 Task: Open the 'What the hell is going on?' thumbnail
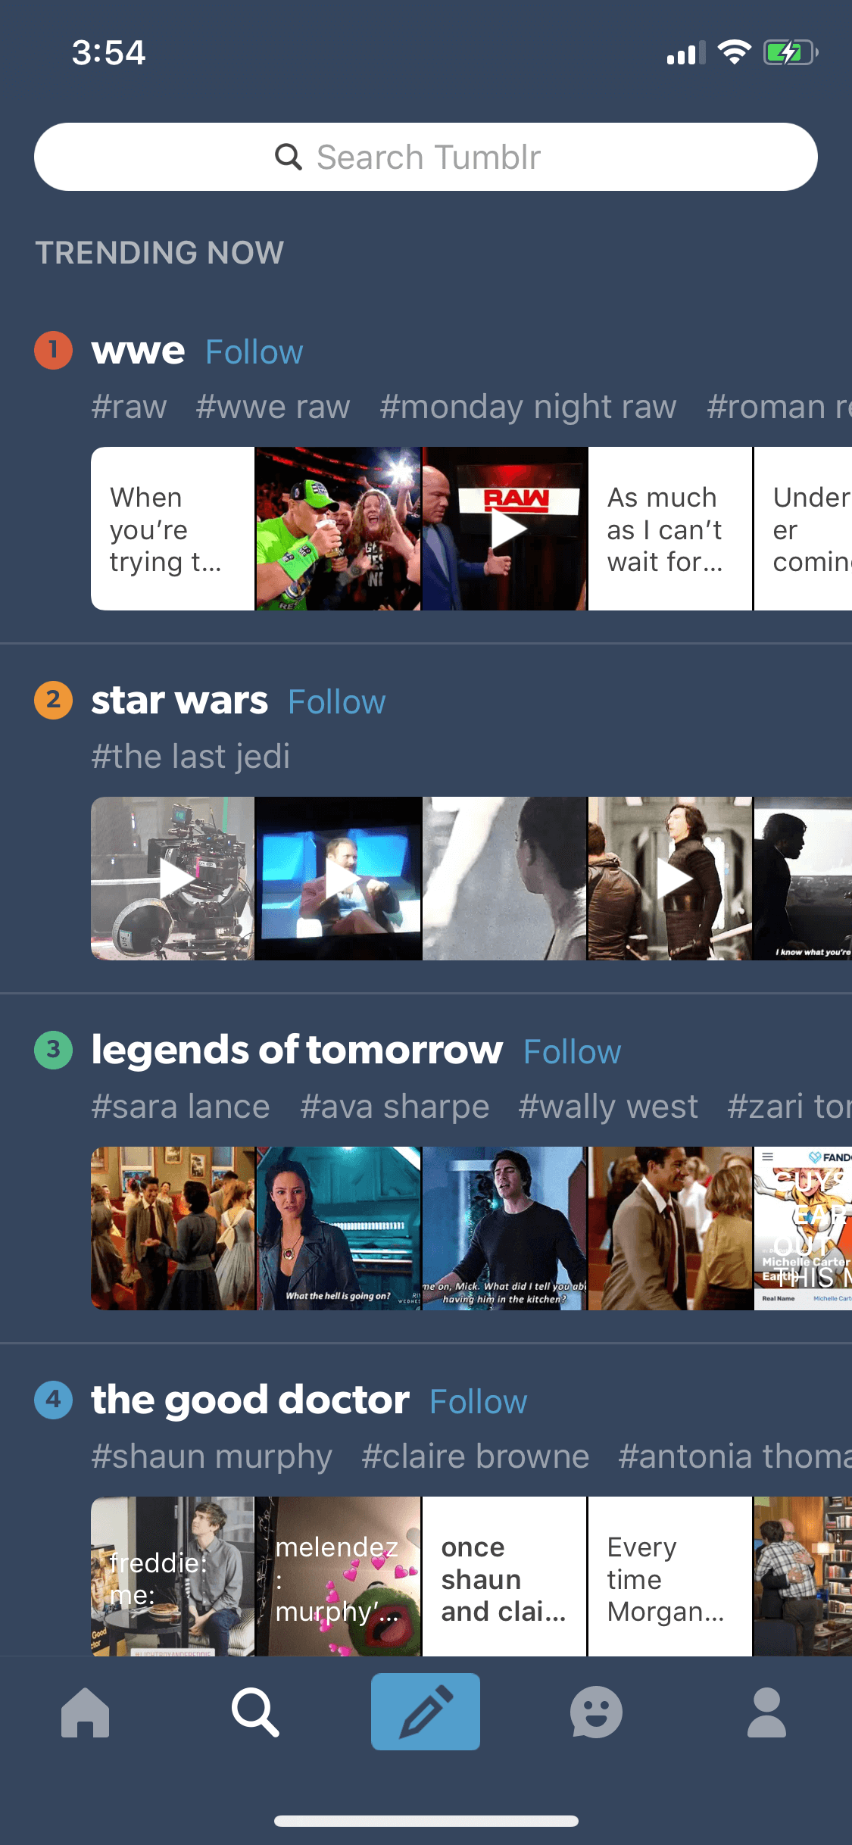339,1228
